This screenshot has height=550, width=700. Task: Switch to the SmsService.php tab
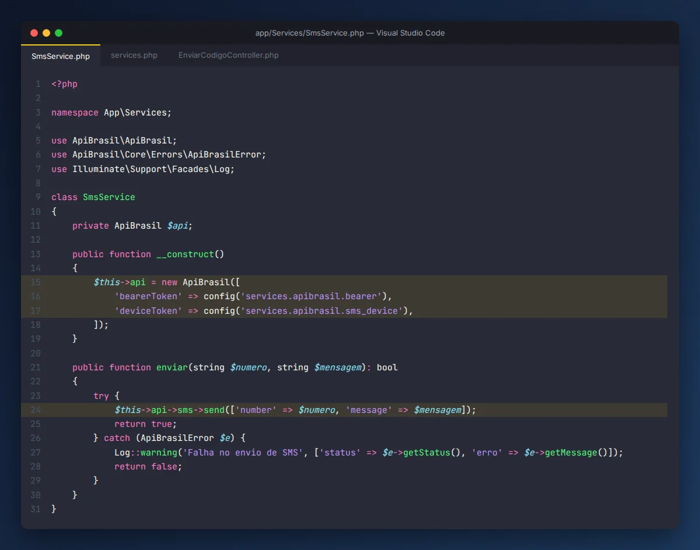(x=61, y=56)
